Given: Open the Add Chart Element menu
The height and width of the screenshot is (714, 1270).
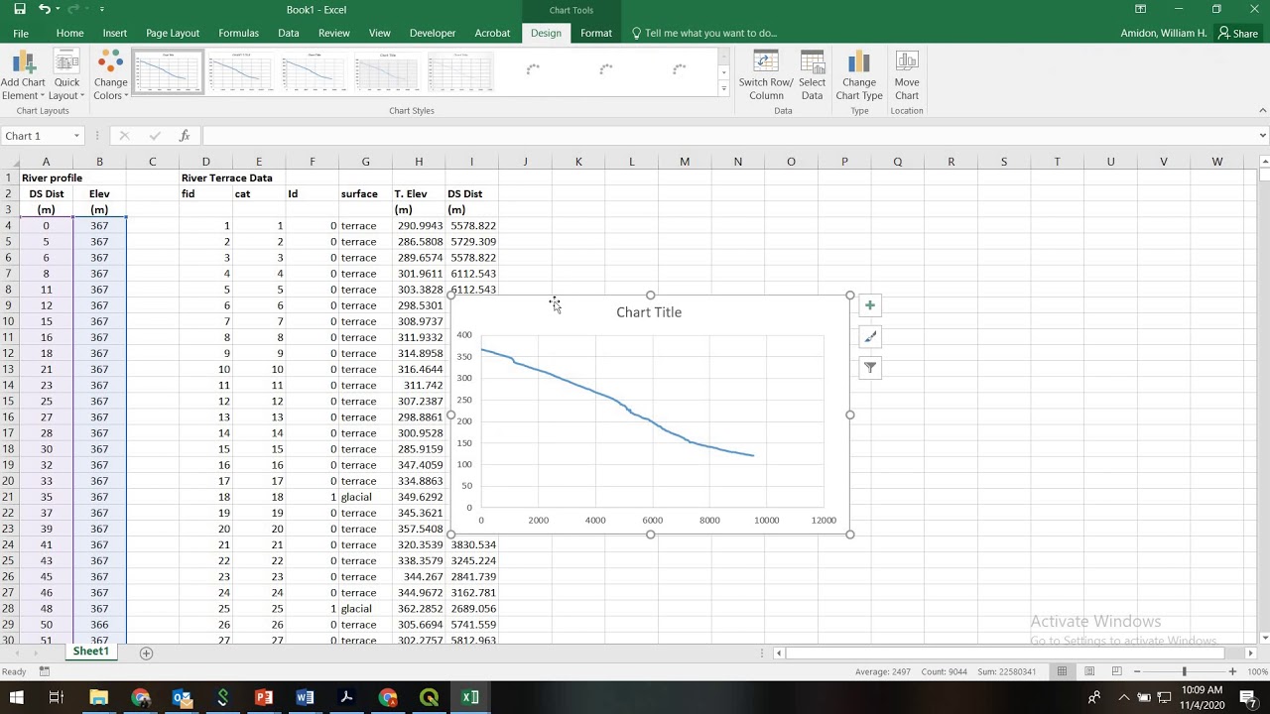Looking at the screenshot, I should click(23, 76).
